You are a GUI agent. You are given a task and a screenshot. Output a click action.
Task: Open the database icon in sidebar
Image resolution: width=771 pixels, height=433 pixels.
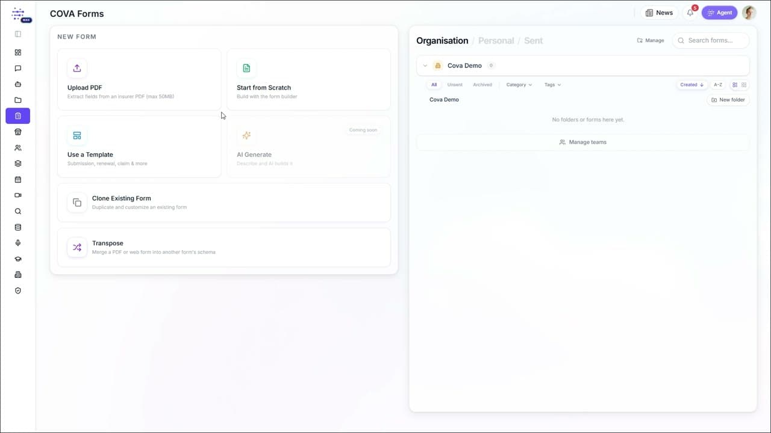coord(18,227)
